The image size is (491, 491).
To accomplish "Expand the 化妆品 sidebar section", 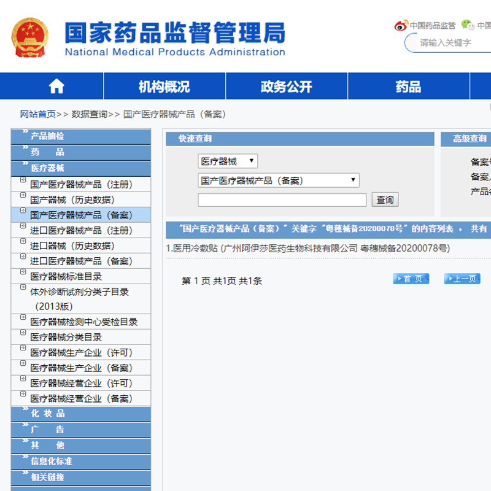I will pos(81,414).
